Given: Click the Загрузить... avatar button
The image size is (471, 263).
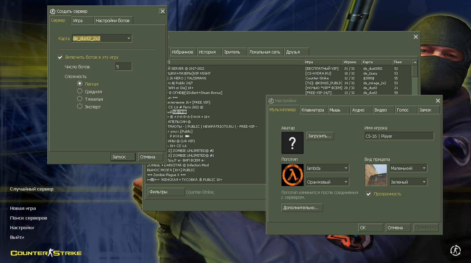Looking at the screenshot, I should [320, 136].
